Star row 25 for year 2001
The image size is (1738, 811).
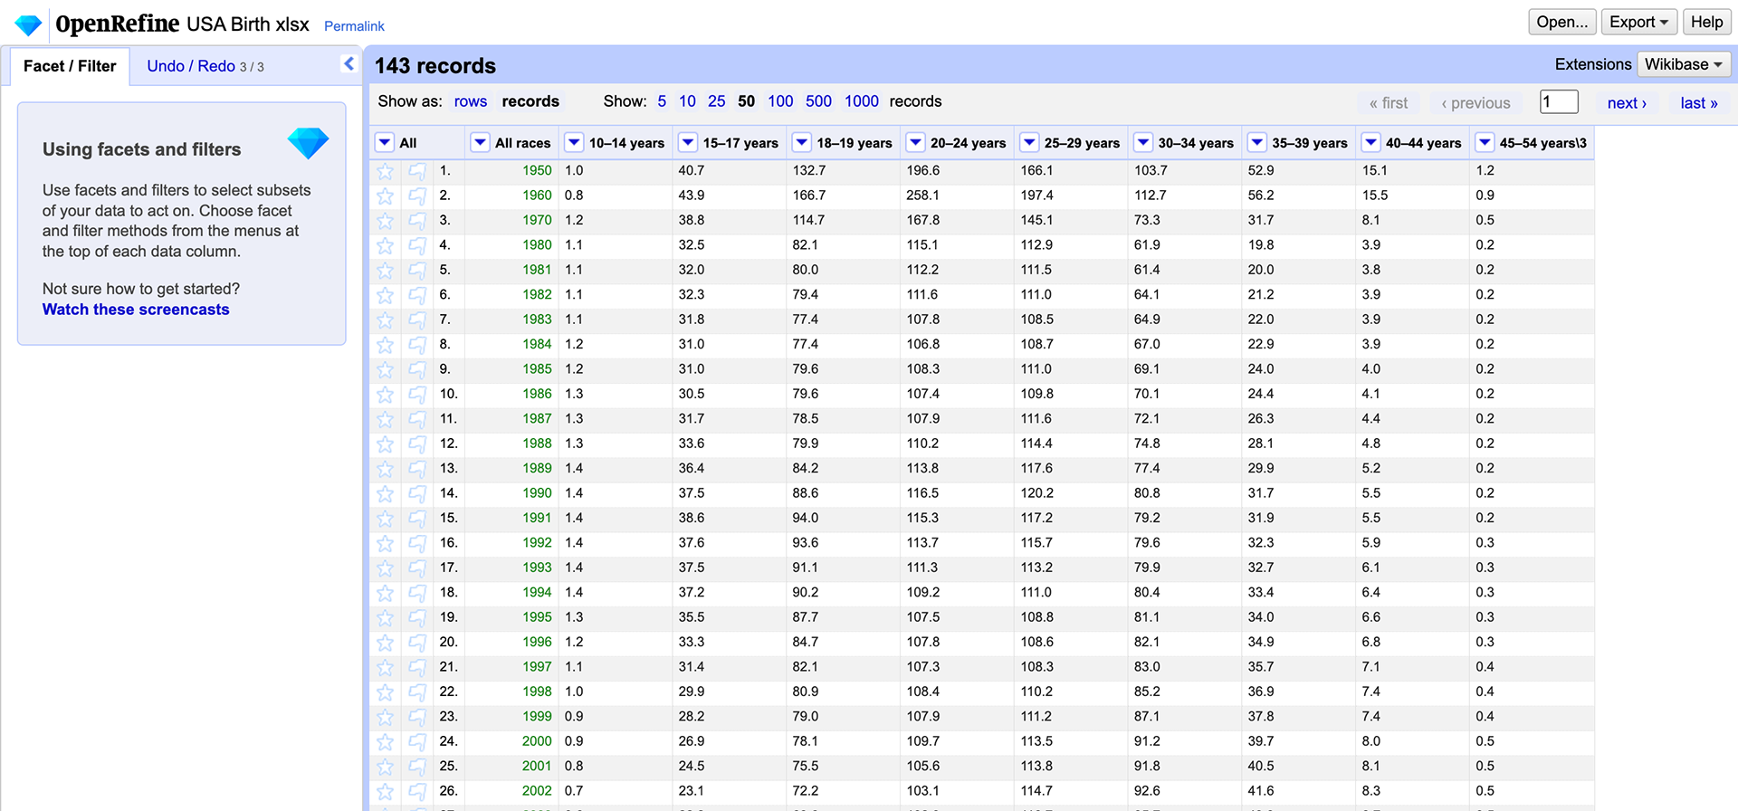[x=386, y=767]
